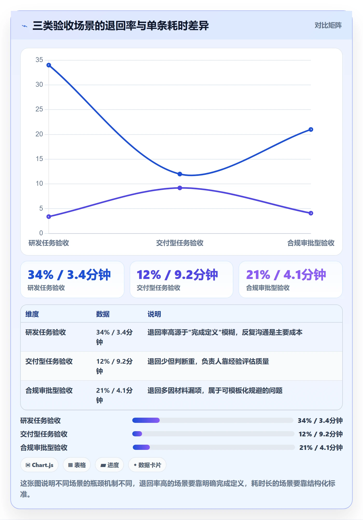
Task: Click the 研发任务验收 table row label
Action: tap(46, 332)
